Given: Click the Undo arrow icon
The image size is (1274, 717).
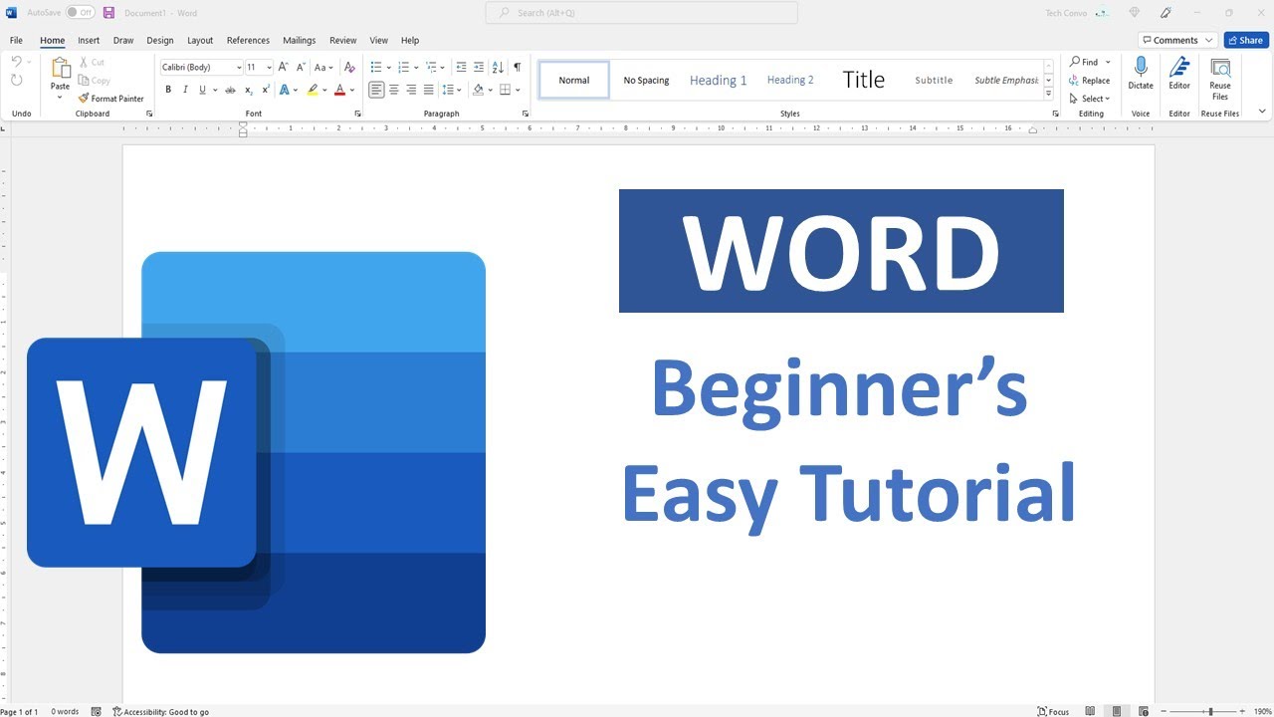Looking at the screenshot, I should click(16, 62).
